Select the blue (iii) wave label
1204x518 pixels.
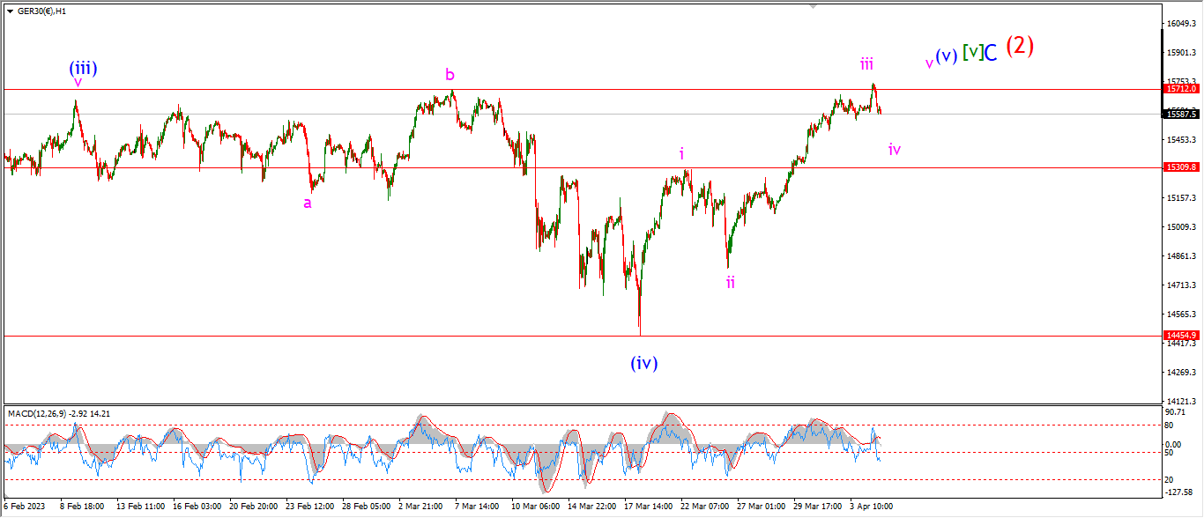84,68
